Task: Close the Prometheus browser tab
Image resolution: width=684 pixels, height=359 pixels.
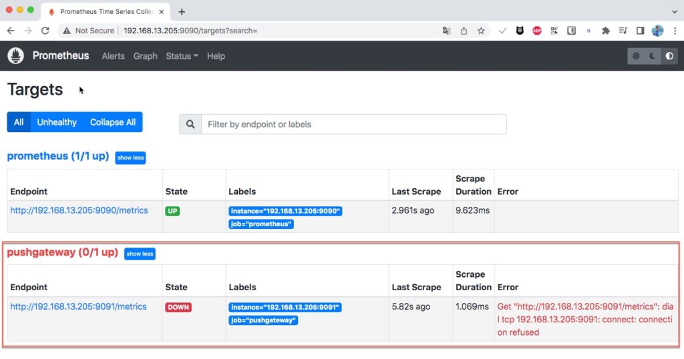Action: coord(162,12)
